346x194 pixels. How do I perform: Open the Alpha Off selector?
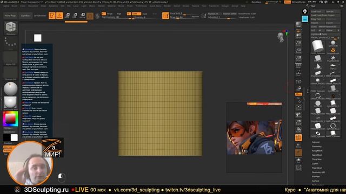[x=10, y=58]
